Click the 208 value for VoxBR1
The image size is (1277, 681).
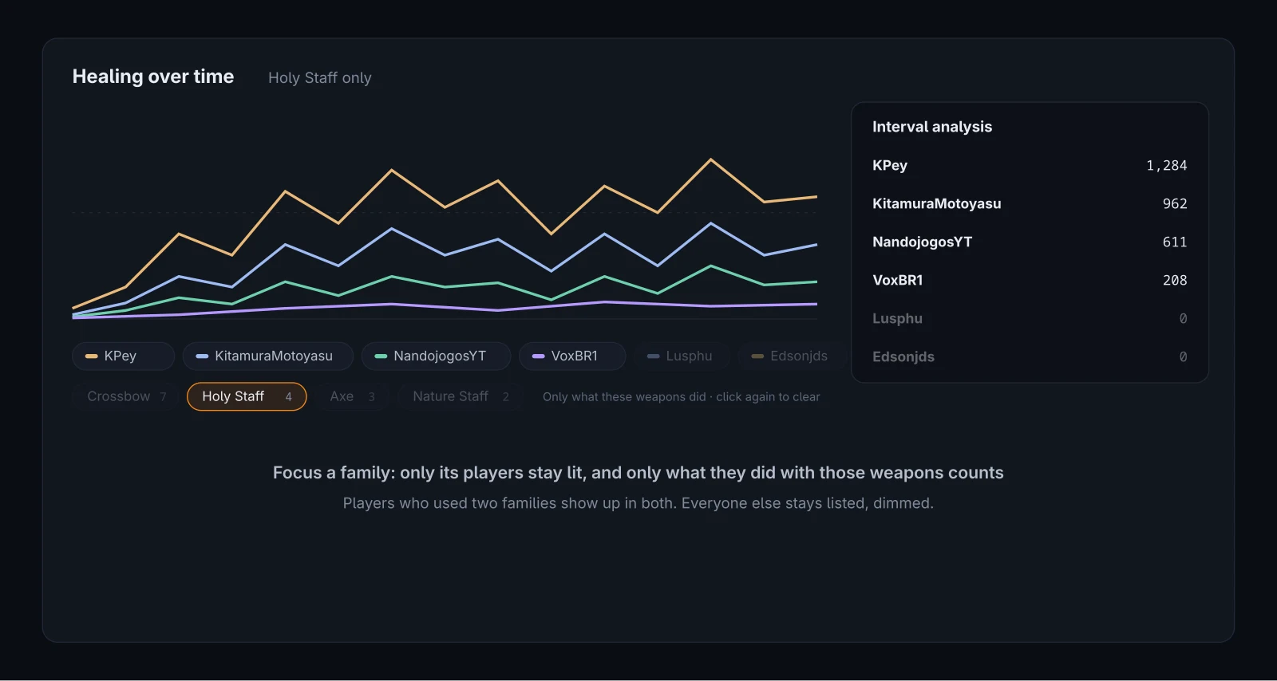(x=1175, y=280)
